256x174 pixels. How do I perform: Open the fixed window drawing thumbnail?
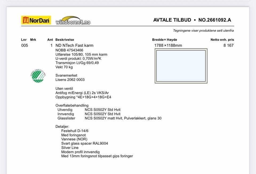click(x=181, y=66)
